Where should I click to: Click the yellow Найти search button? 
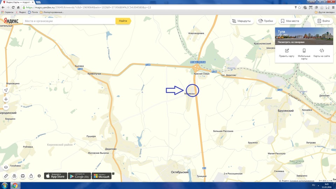point(123,21)
